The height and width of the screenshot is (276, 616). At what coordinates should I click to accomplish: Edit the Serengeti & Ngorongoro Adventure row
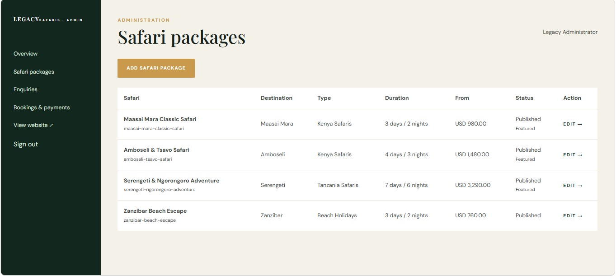pyautogui.click(x=573, y=186)
